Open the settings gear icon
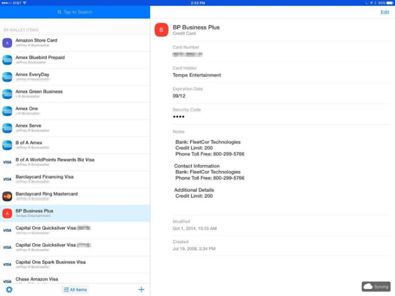395x296 pixels. [9, 289]
